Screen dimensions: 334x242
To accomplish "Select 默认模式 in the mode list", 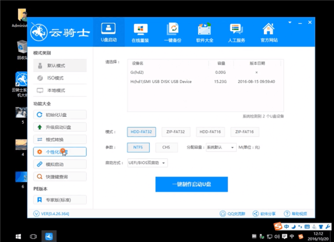I will click(60, 65).
